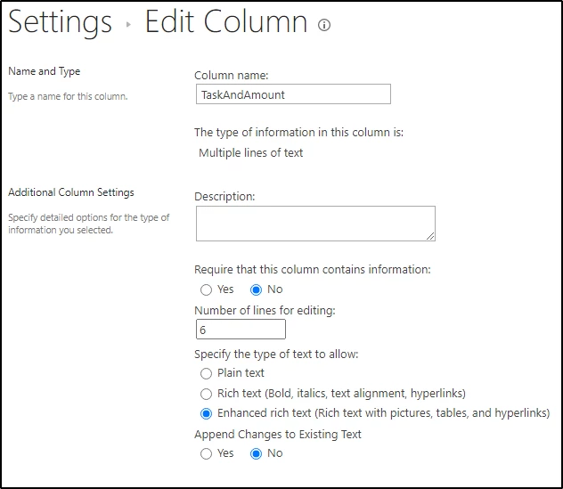
Task: Click the Column name: label
Action: pyautogui.click(x=232, y=76)
